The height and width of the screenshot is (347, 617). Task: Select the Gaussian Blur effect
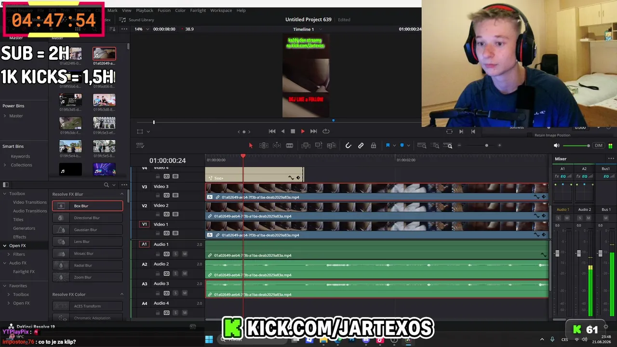pos(87,230)
